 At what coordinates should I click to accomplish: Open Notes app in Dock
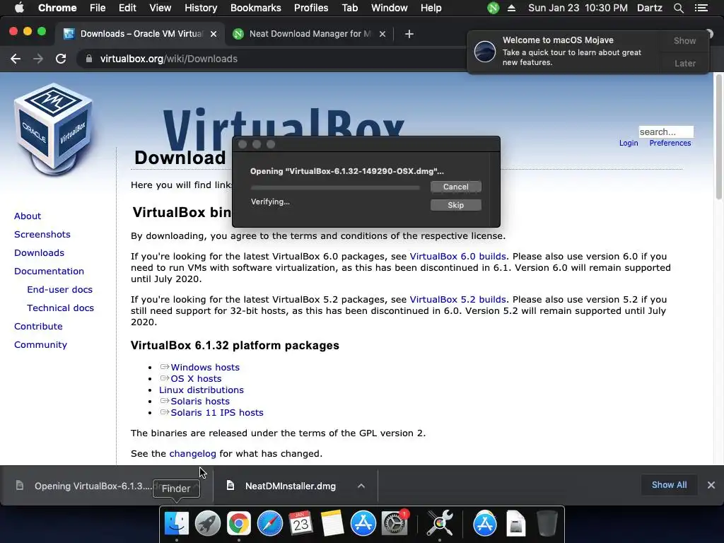click(332, 523)
